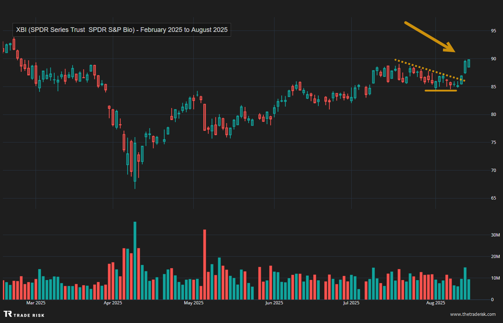Click the 90 price axis label
This screenshot has height=323, width=503.
click(x=493, y=59)
